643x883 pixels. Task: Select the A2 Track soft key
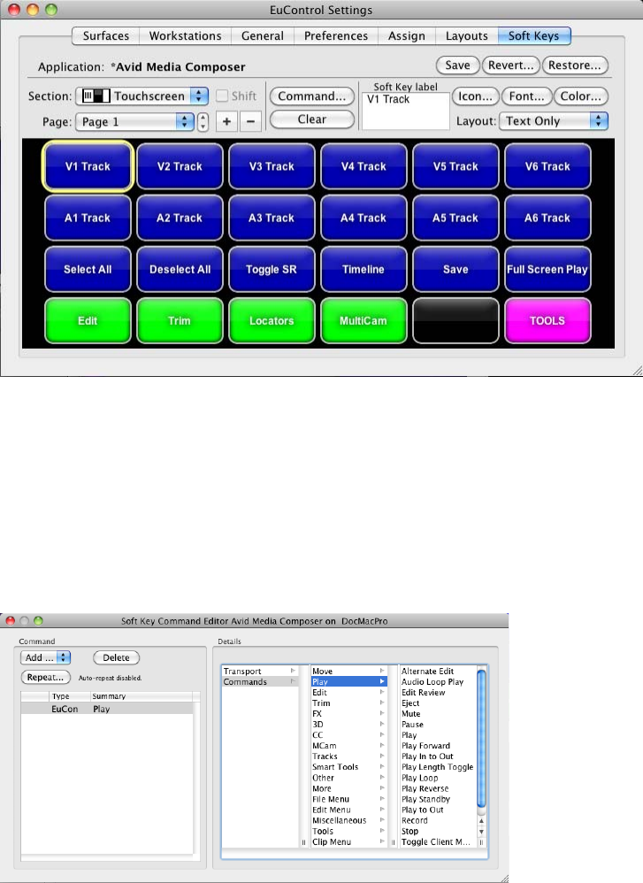coord(180,218)
